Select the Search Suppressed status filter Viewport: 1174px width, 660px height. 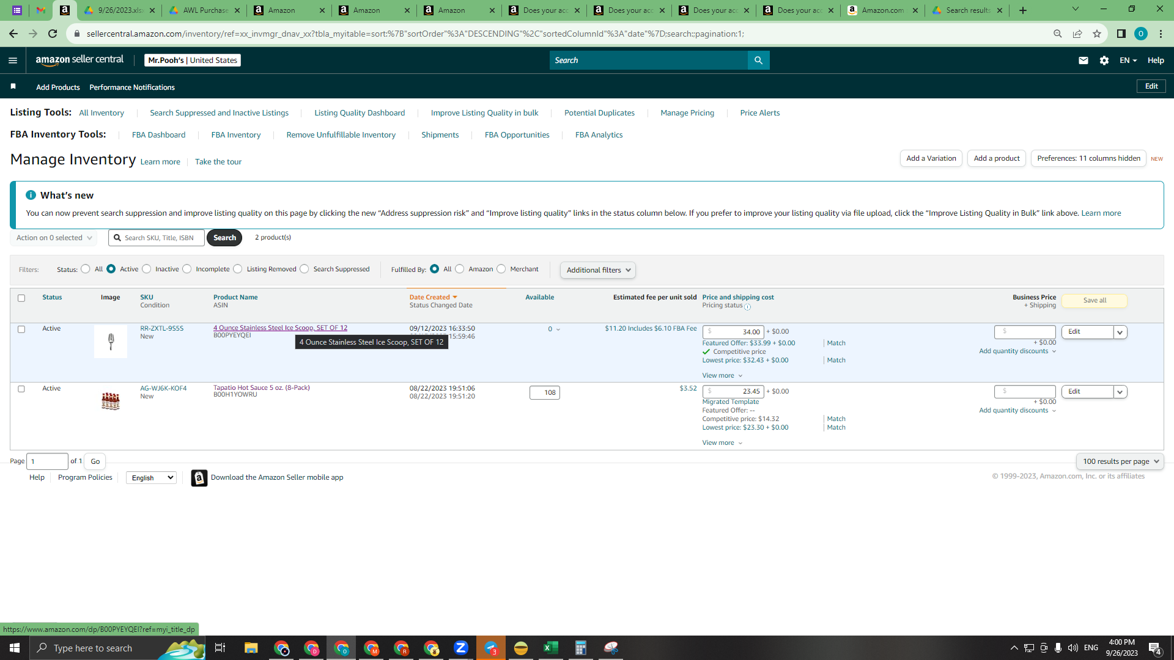(x=305, y=269)
